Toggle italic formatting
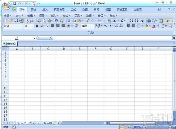This screenshot has width=176, height=129. click(42, 26)
